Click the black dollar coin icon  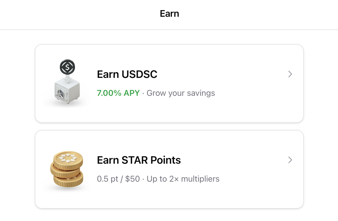pos(67,67)
